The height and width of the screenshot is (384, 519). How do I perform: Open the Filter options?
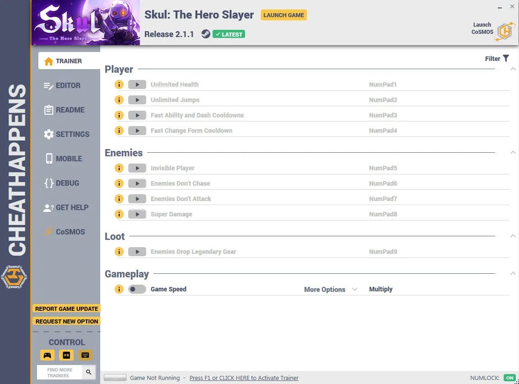pyautogui.click(x=497, y=58)
